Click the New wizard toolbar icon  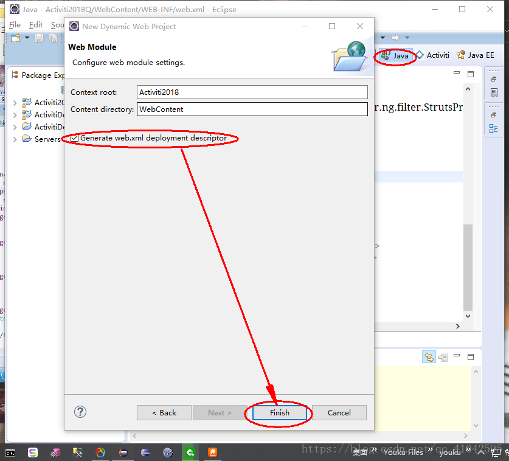(x=15, y=38)
